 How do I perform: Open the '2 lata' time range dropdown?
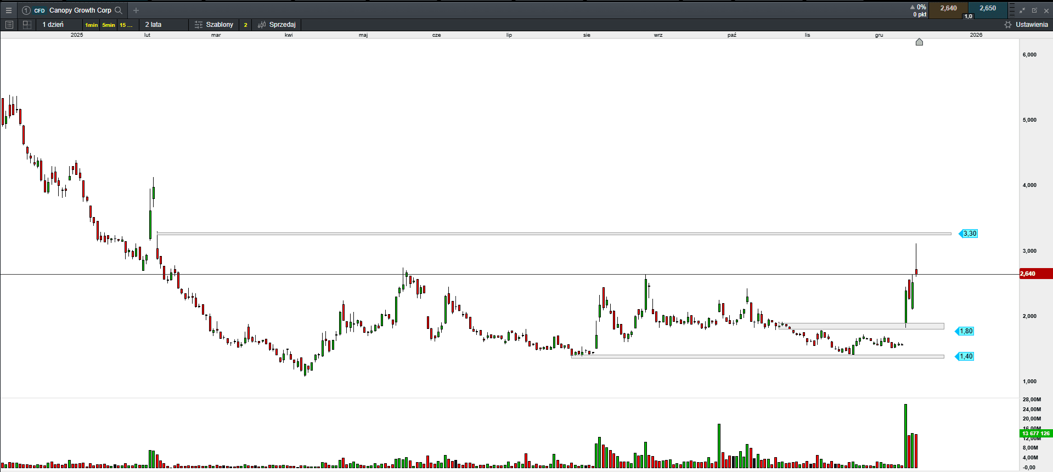[x=153, y=25]
